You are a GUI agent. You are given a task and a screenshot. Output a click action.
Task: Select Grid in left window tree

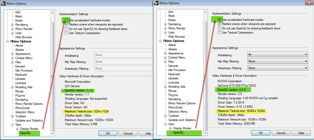click(x=17, y=12)
